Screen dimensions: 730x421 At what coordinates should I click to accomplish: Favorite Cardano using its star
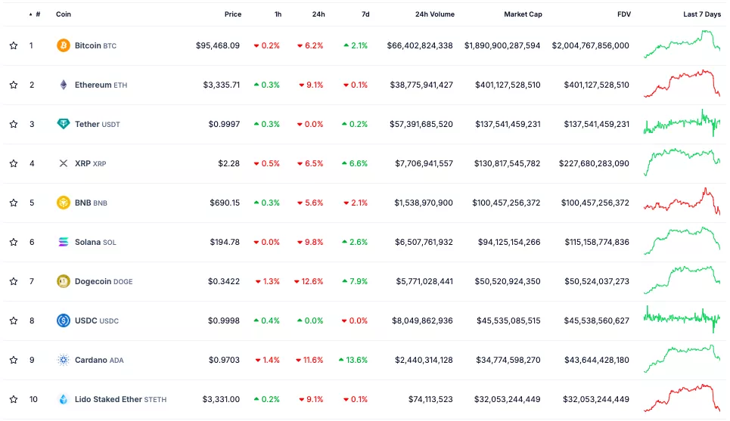[x=14, y=360]
